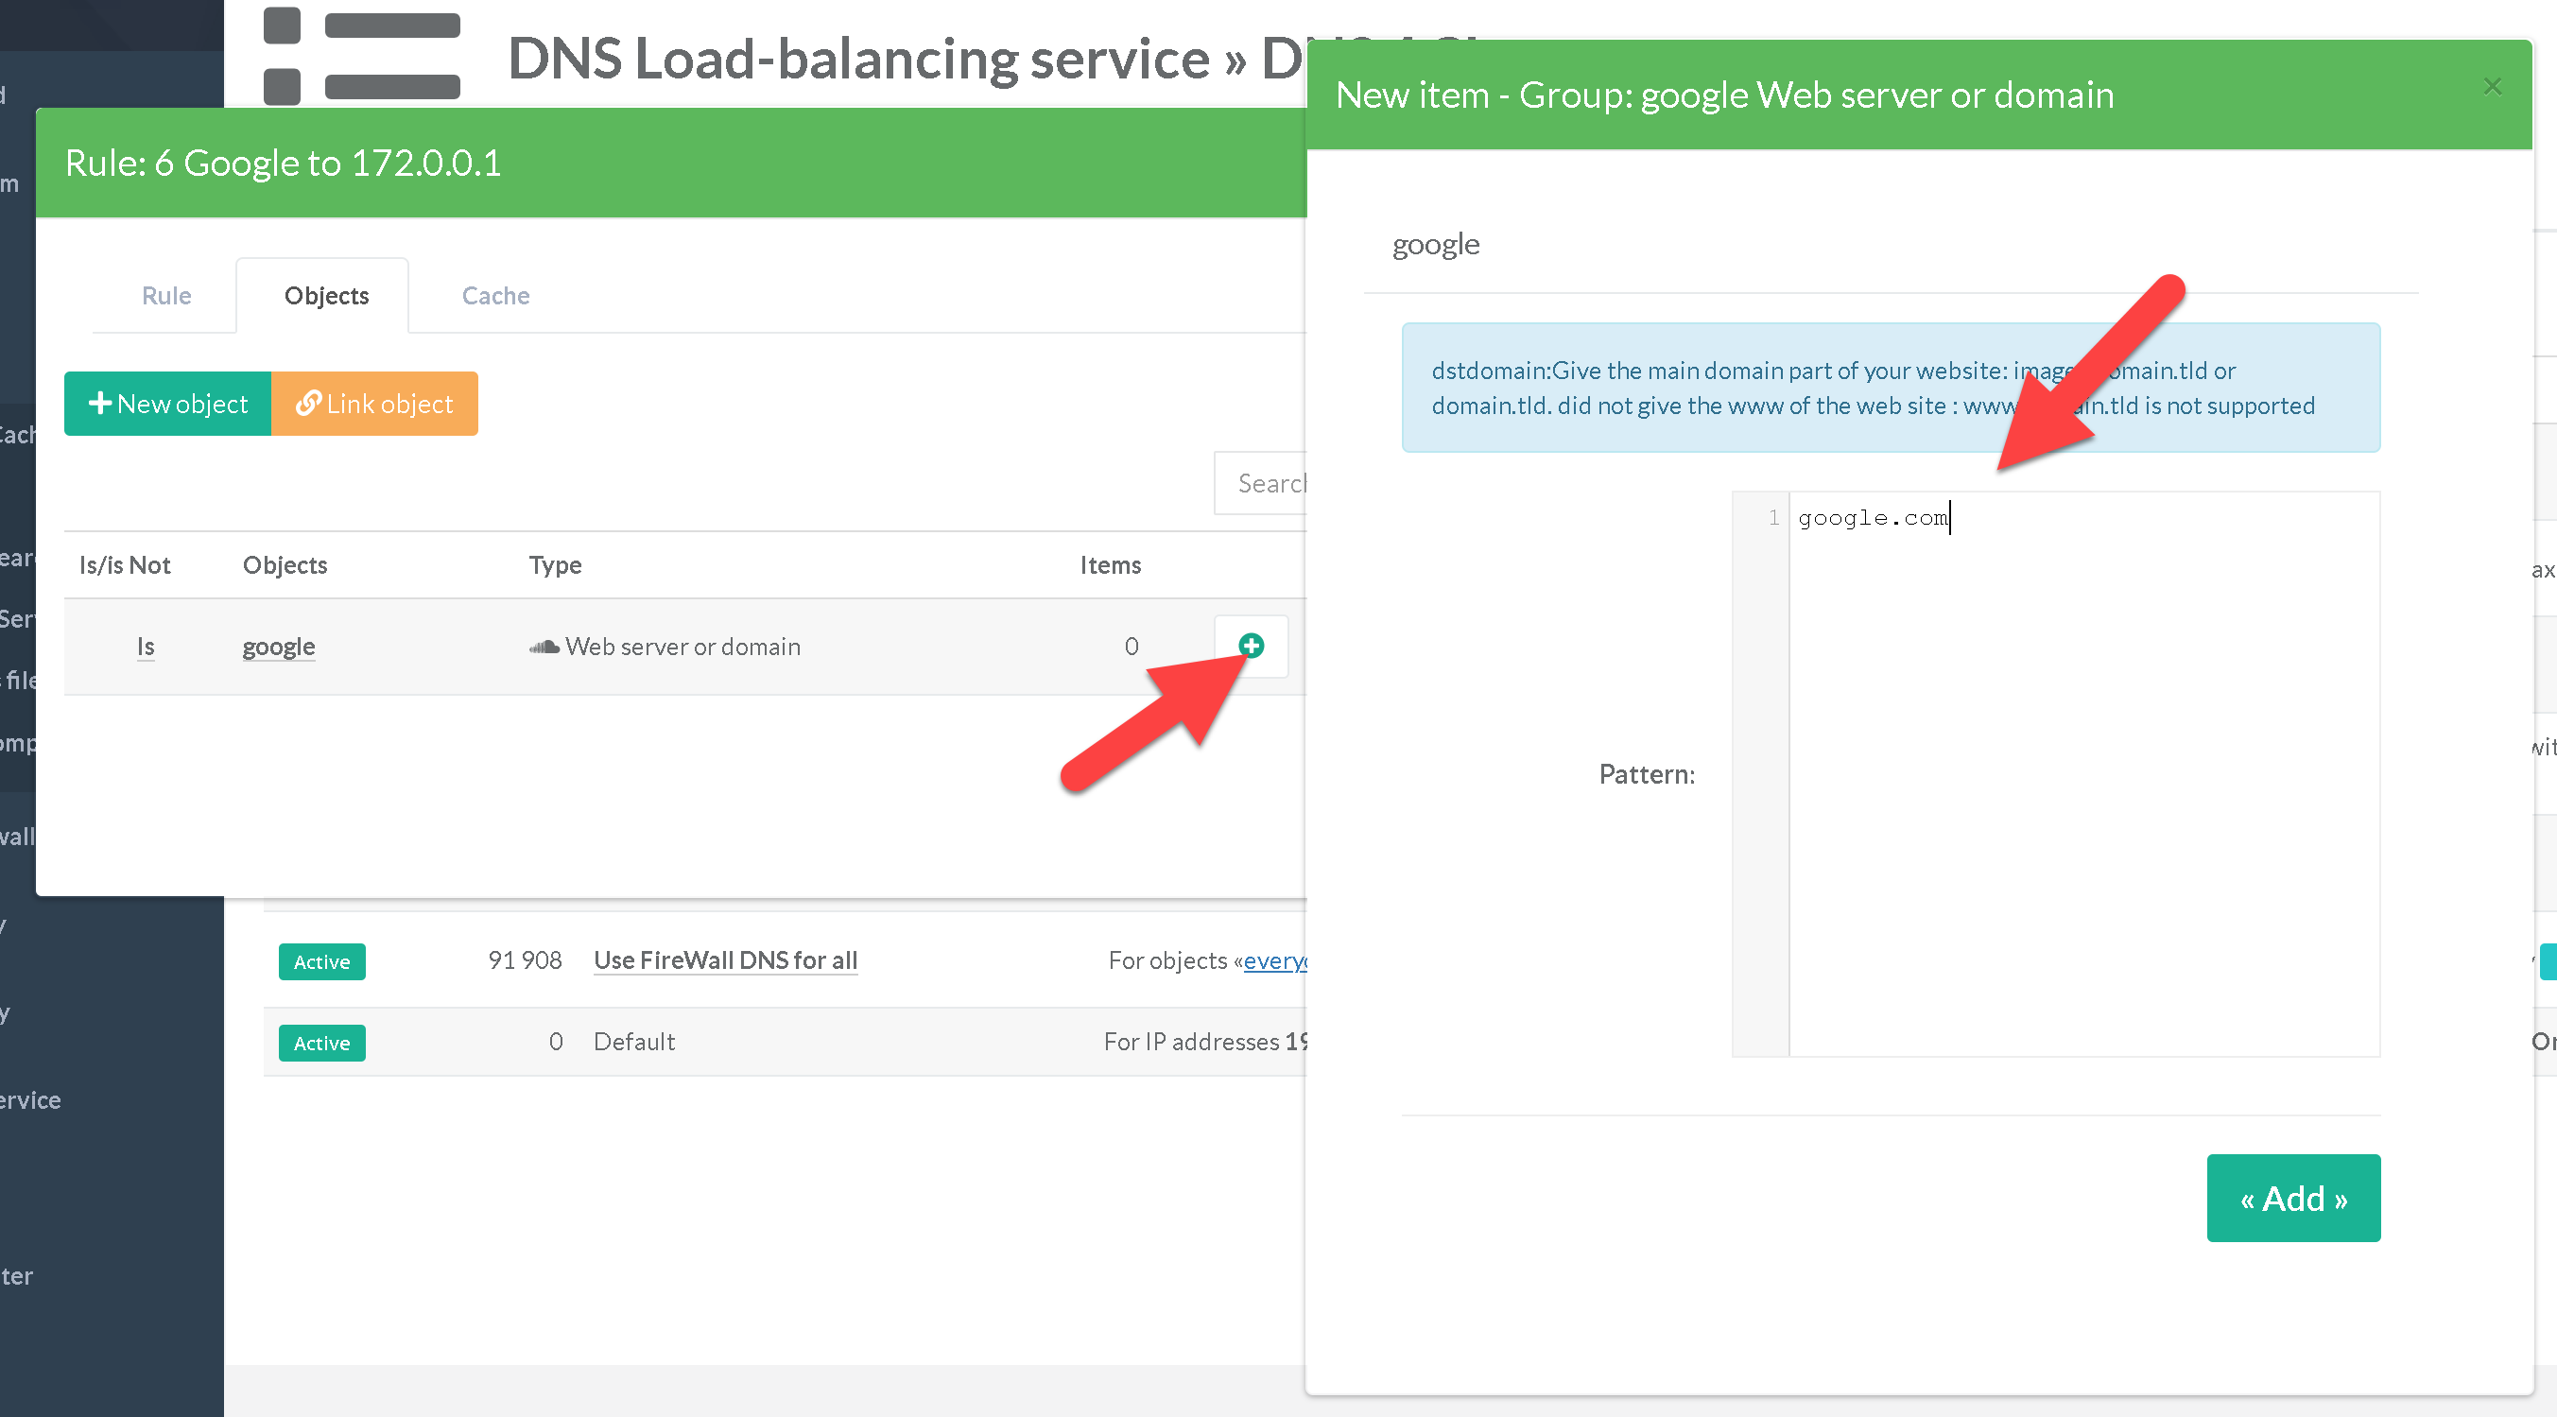The width and height of the screenshot is (2557, 1417).
Task: Switch to the Rule tab
Action: pos(165,296)
